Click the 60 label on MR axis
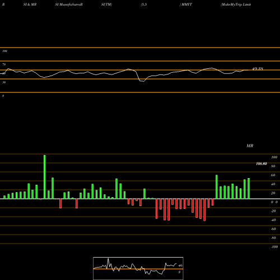Image resolution: width=280 pixels, height=280 pixels. click(273, 175)
